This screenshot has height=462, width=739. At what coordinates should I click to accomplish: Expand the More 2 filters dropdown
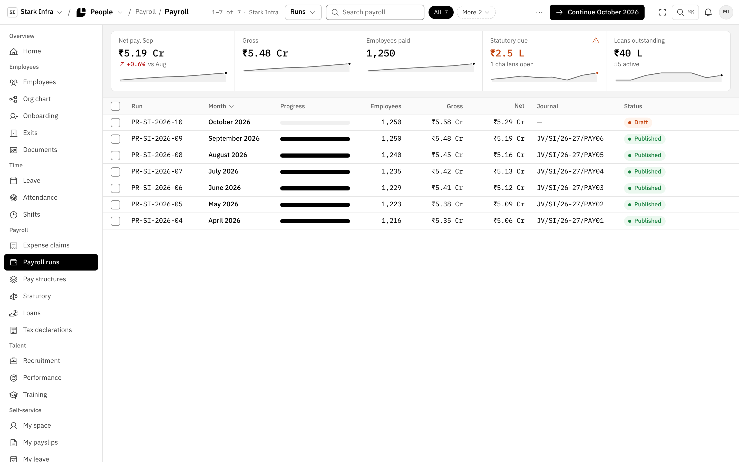(x=476, y=12)
